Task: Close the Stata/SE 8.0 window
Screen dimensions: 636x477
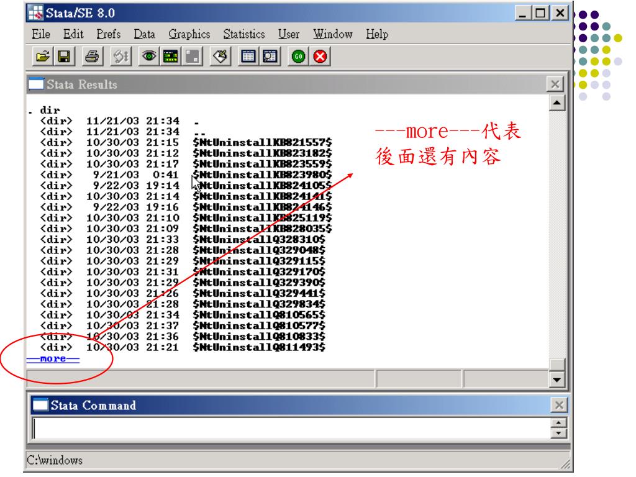Action: pyautogui.click(x=560, y=13)
